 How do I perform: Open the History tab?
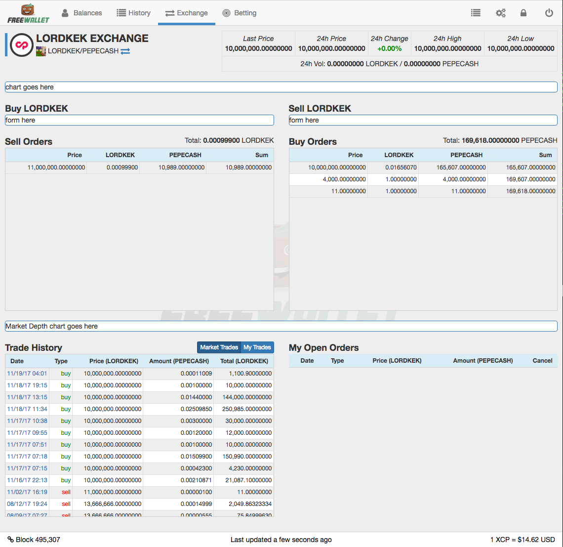point(133,13)
